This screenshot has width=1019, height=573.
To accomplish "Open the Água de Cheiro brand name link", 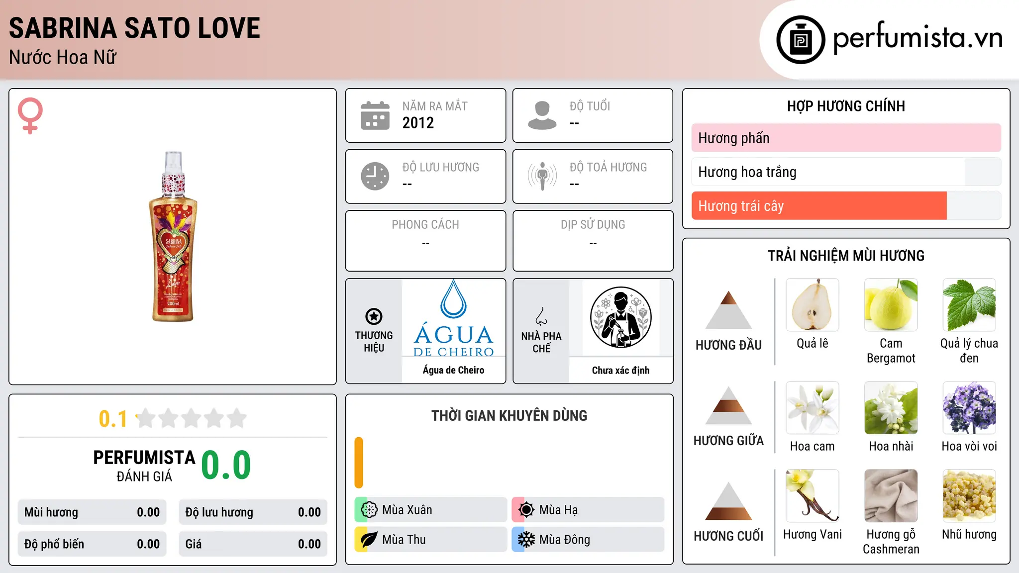I will [453, 370].
